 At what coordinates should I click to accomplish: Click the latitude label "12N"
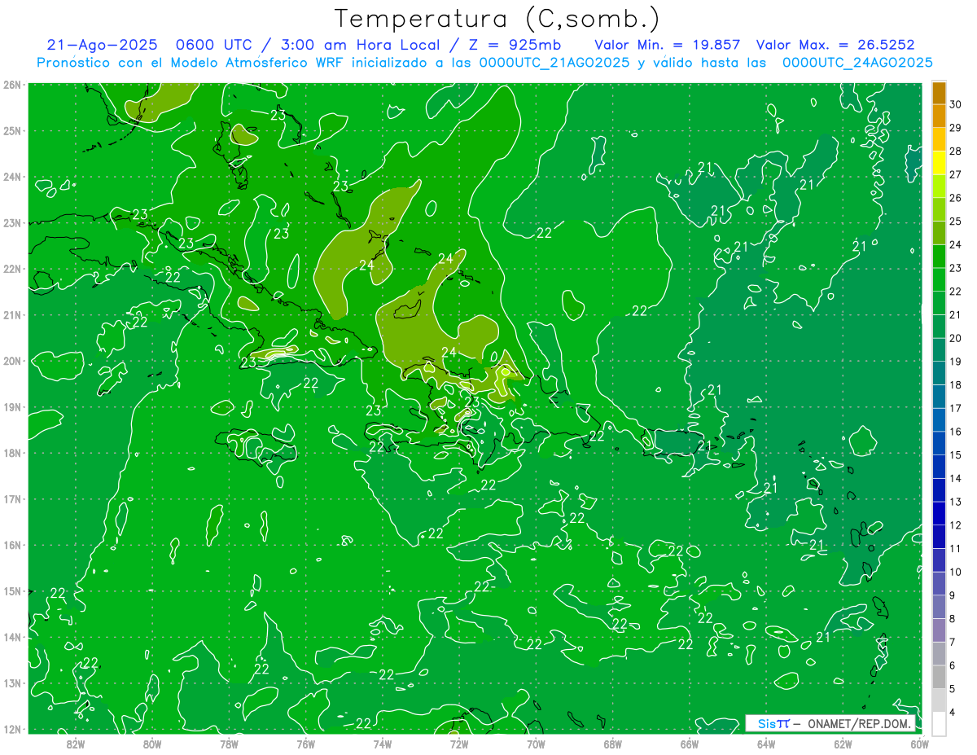tap(12, 729)
